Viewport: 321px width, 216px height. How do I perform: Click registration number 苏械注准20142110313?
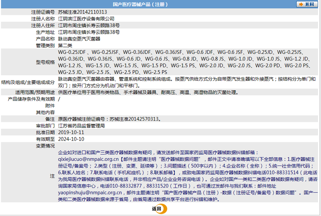(x=82, y=12)
